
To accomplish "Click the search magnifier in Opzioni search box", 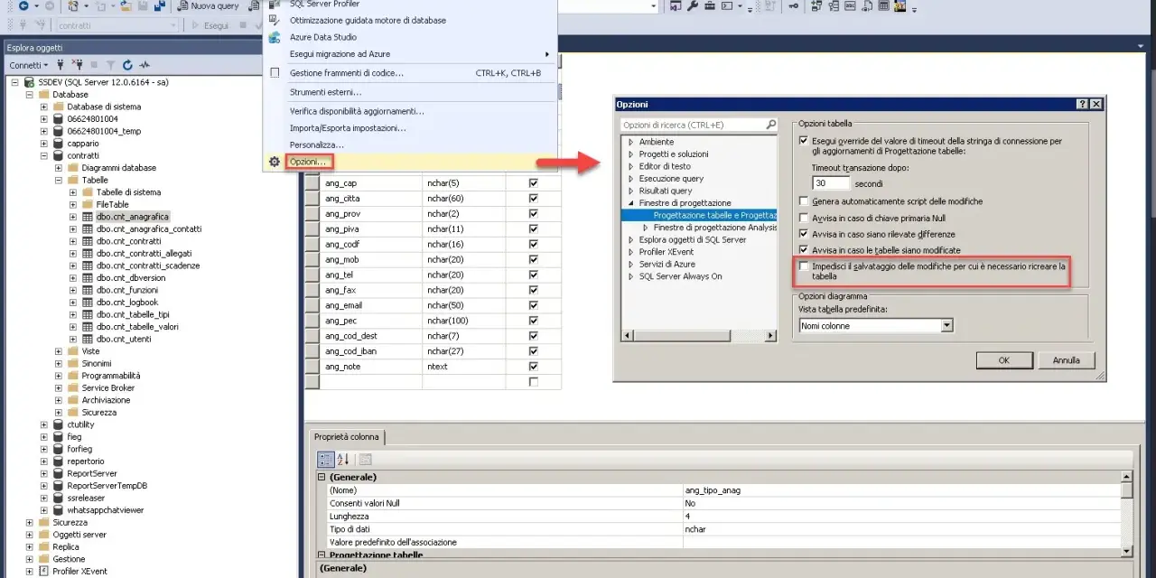I will [771, 125].
